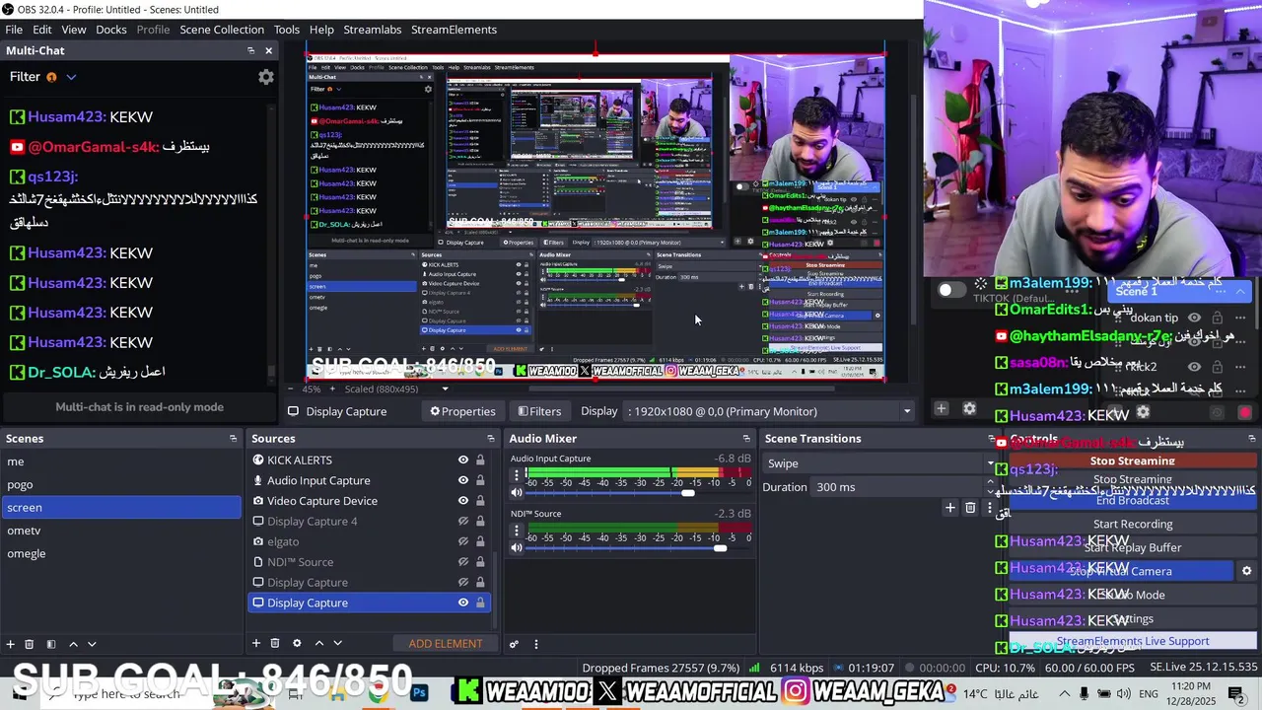Move source down with the Sources toolbar arrow

[337, 643]
